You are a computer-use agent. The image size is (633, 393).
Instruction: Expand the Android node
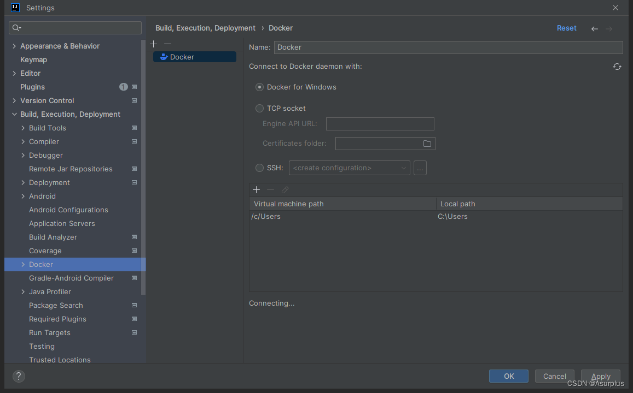tap(23, 196)
